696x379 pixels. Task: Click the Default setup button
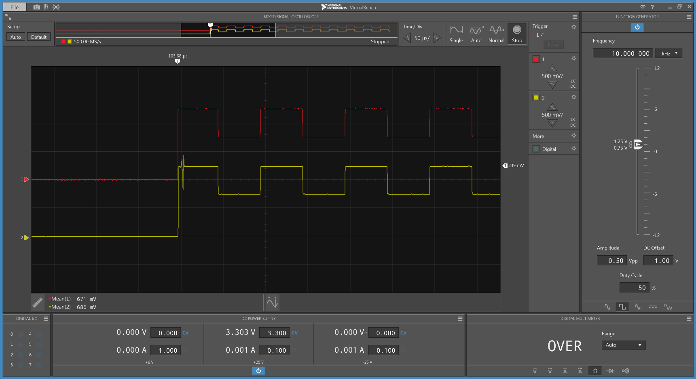point(39,37)
